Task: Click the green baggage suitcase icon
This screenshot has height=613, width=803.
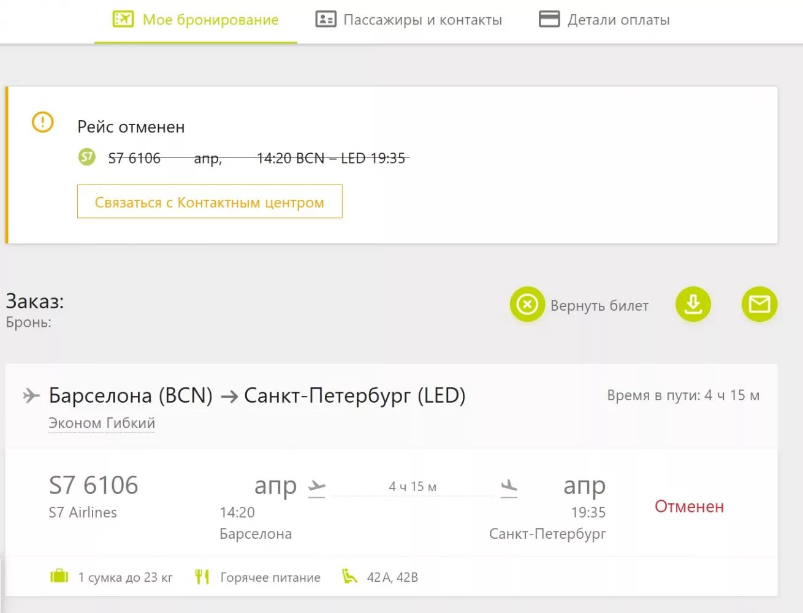Action: (59, 576)
